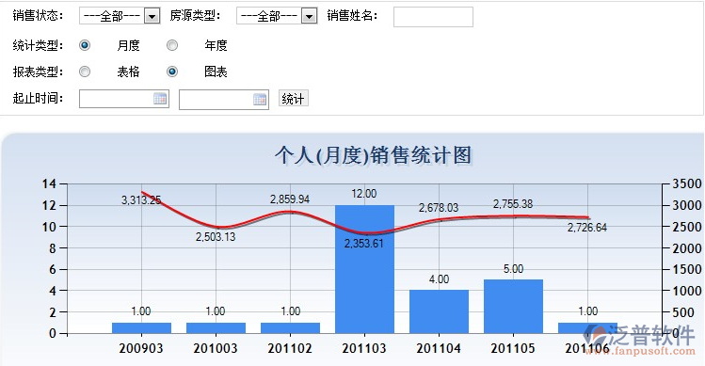Image resolution: width=705 pixels, height=366 pixels.
Task: Choose the 图表 report type radio button
Action: pos(172,72)
